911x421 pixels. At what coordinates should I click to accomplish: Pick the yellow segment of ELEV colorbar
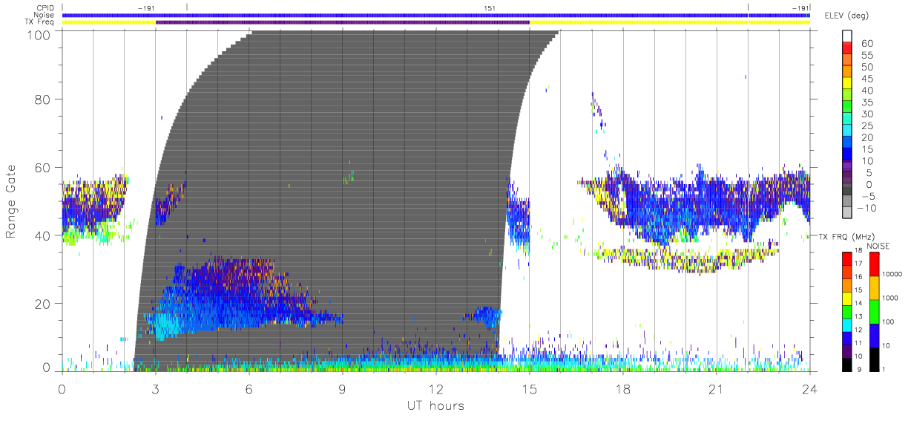849,84
